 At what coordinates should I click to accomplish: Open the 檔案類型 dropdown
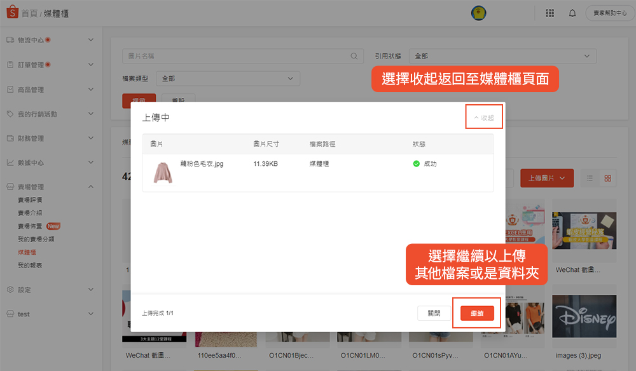(x=228, y=78)
